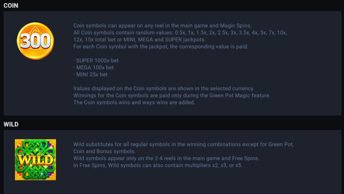Select the COIN section heading
344x194 pixels.
tap(11, 6)
